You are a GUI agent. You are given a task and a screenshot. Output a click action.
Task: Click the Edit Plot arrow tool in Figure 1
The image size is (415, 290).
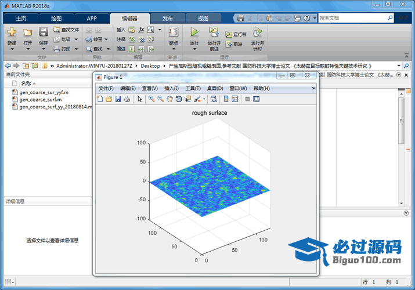pos(140,99)
